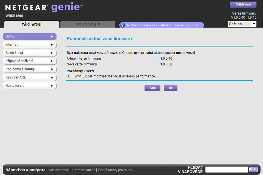Click the help search input field
The height and width of the screenshot is (175, 263).
[226, 169]
